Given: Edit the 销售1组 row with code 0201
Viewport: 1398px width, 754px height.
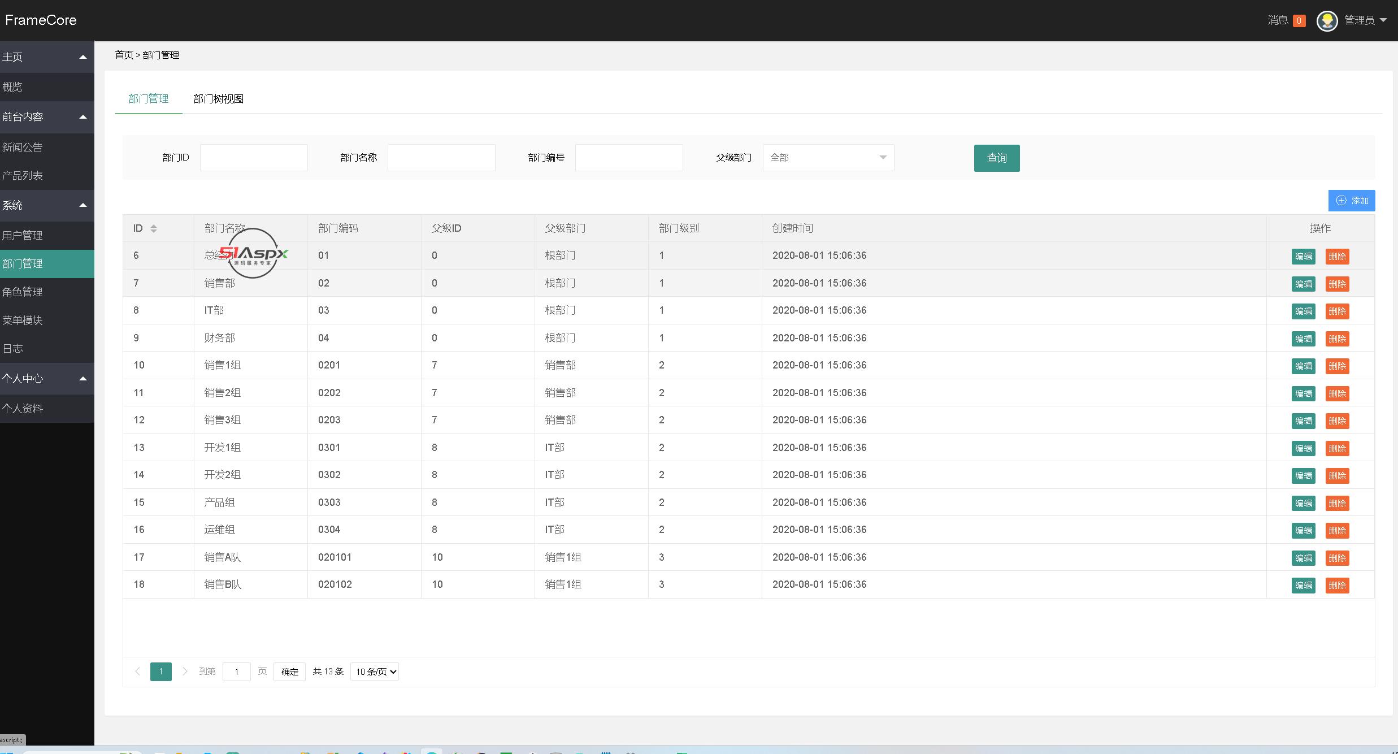Looking at the screenshot, I should tap(1304, 366).
